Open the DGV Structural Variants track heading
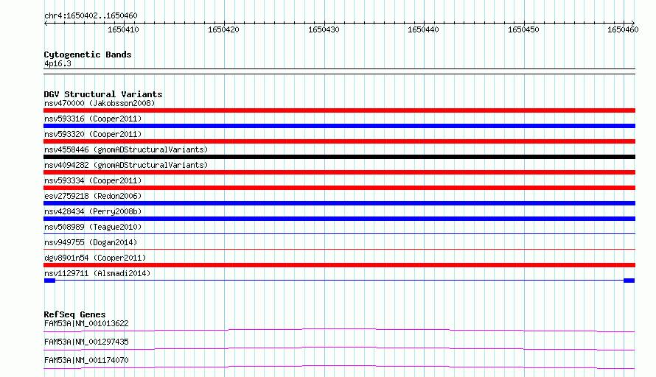The width and height of the screenshot is (656, 377). pyautogui.click(x=103, y=94)
